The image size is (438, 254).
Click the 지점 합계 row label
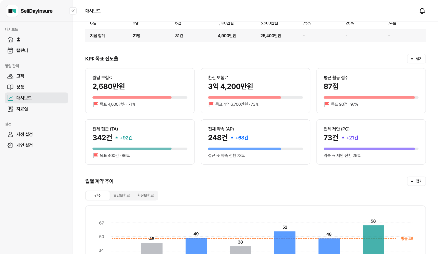pos(98,36)
